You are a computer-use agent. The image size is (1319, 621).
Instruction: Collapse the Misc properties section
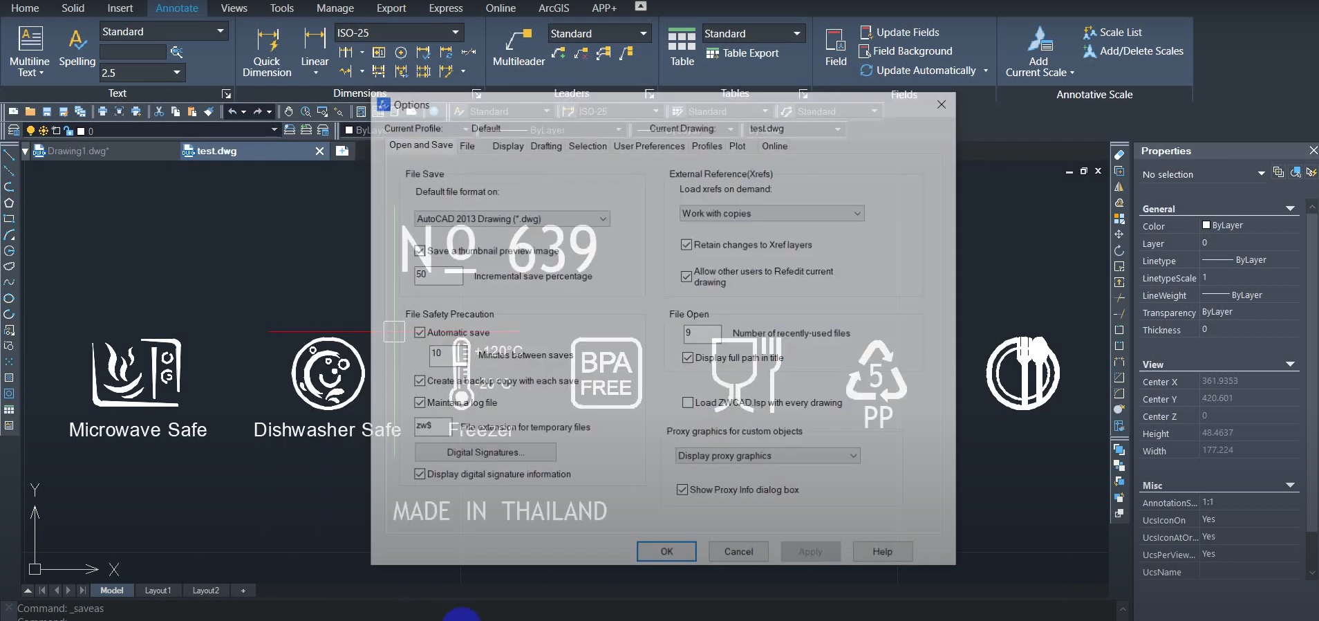point(1290,485)
